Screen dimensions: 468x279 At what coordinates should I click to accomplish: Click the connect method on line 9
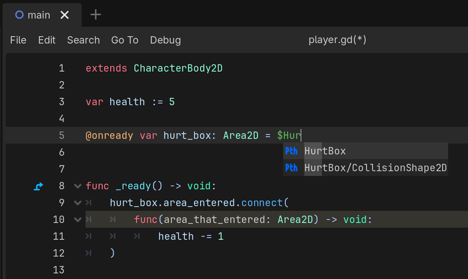[262, 202]
